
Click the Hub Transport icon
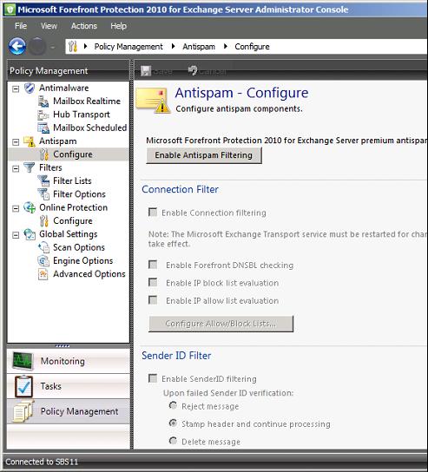(x=43, y=115)
